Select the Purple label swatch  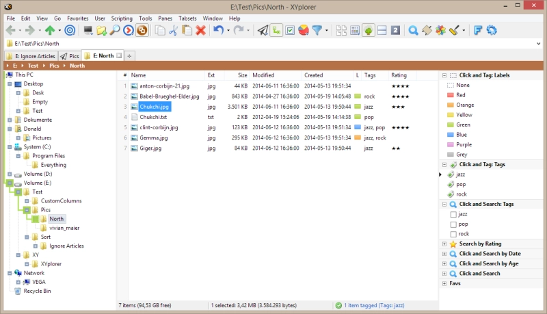tap(451, 145)
